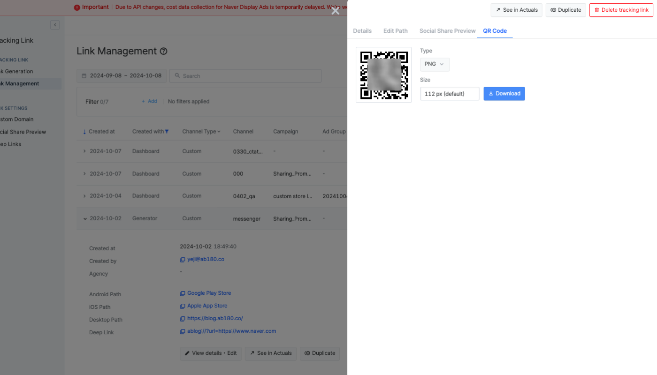657x375 pixels.
Task: Click the Campaign column header
Action: point(286,132)
